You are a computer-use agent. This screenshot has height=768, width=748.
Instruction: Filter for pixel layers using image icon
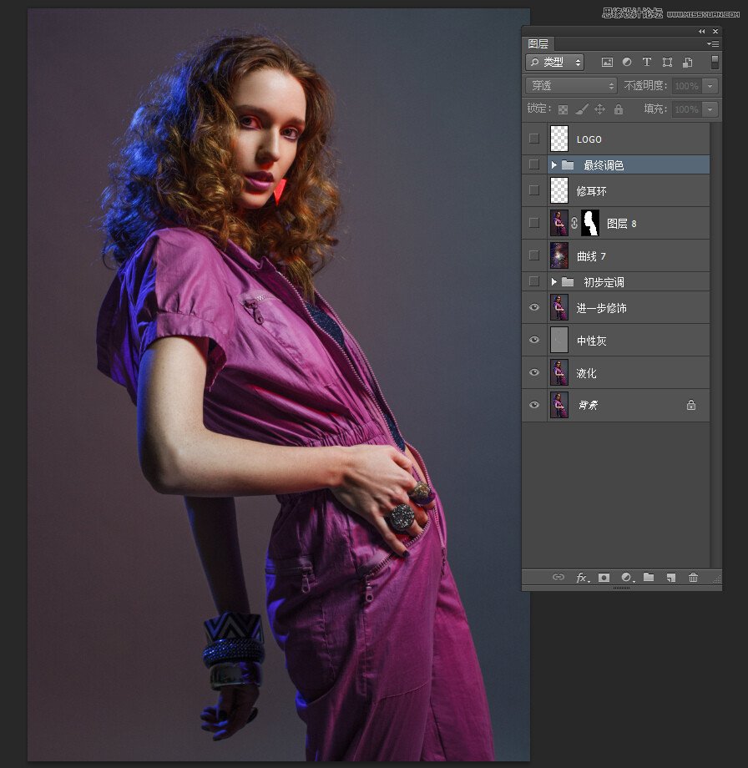click(x=607, y=63)
